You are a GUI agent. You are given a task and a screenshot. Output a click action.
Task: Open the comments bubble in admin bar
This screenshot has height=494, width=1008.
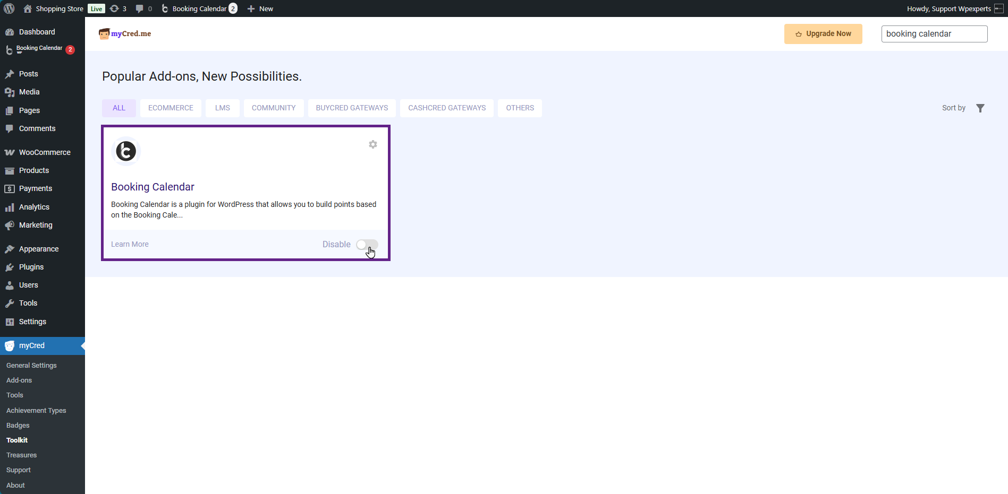[x=143, y=8]
